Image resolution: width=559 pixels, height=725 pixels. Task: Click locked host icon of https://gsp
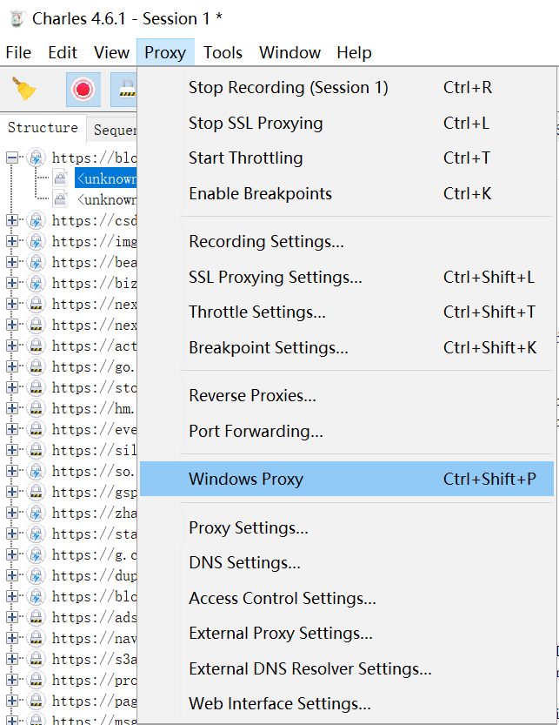coord(36,492)
